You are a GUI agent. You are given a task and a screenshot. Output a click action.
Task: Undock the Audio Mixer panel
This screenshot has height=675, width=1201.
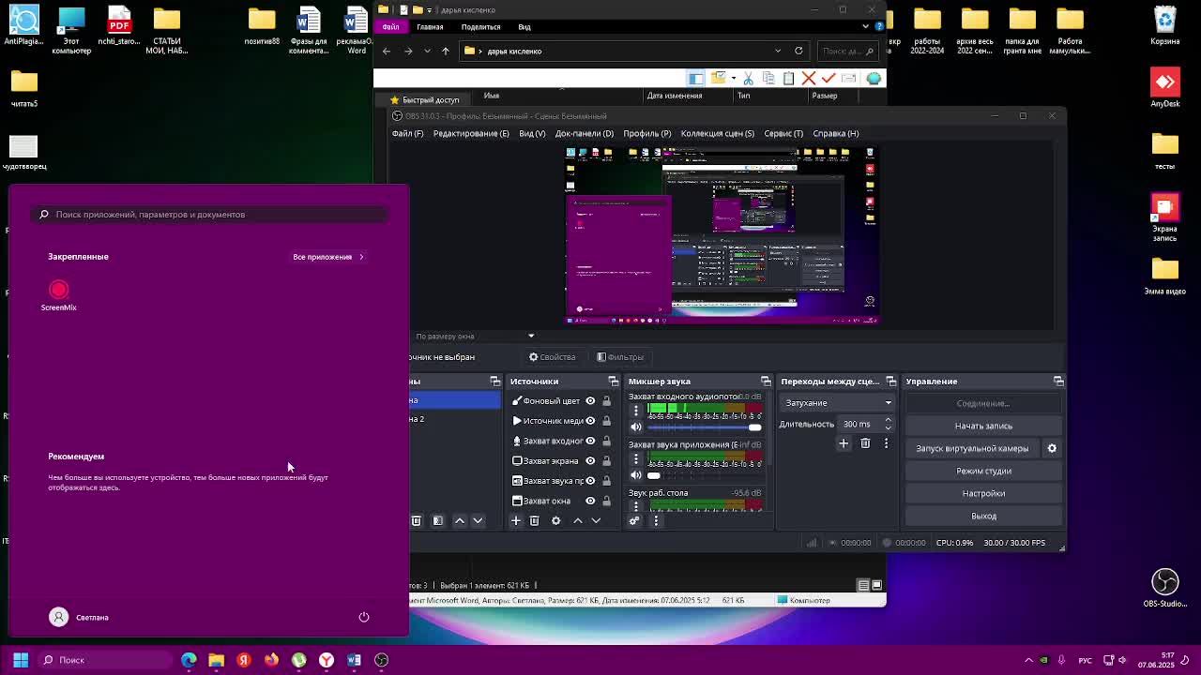pyautogui.click(x=766, y=382)
